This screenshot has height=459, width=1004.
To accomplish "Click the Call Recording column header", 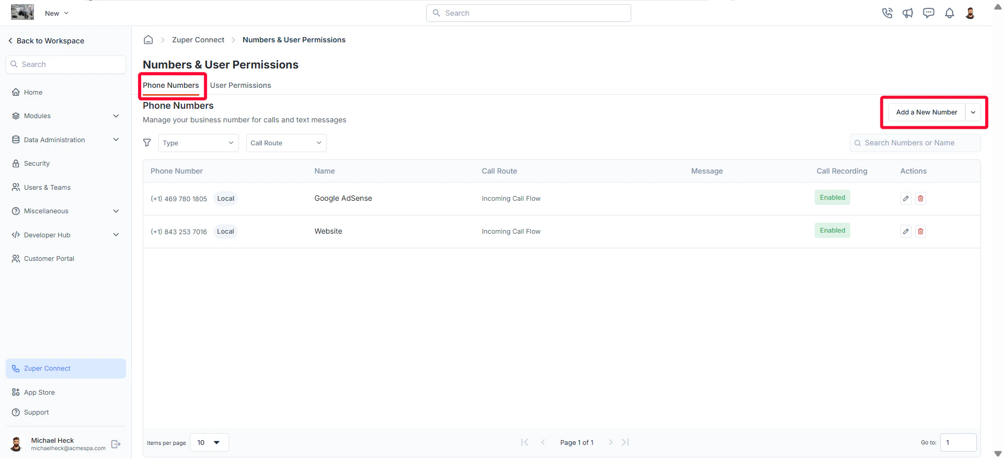I will 842,171.
